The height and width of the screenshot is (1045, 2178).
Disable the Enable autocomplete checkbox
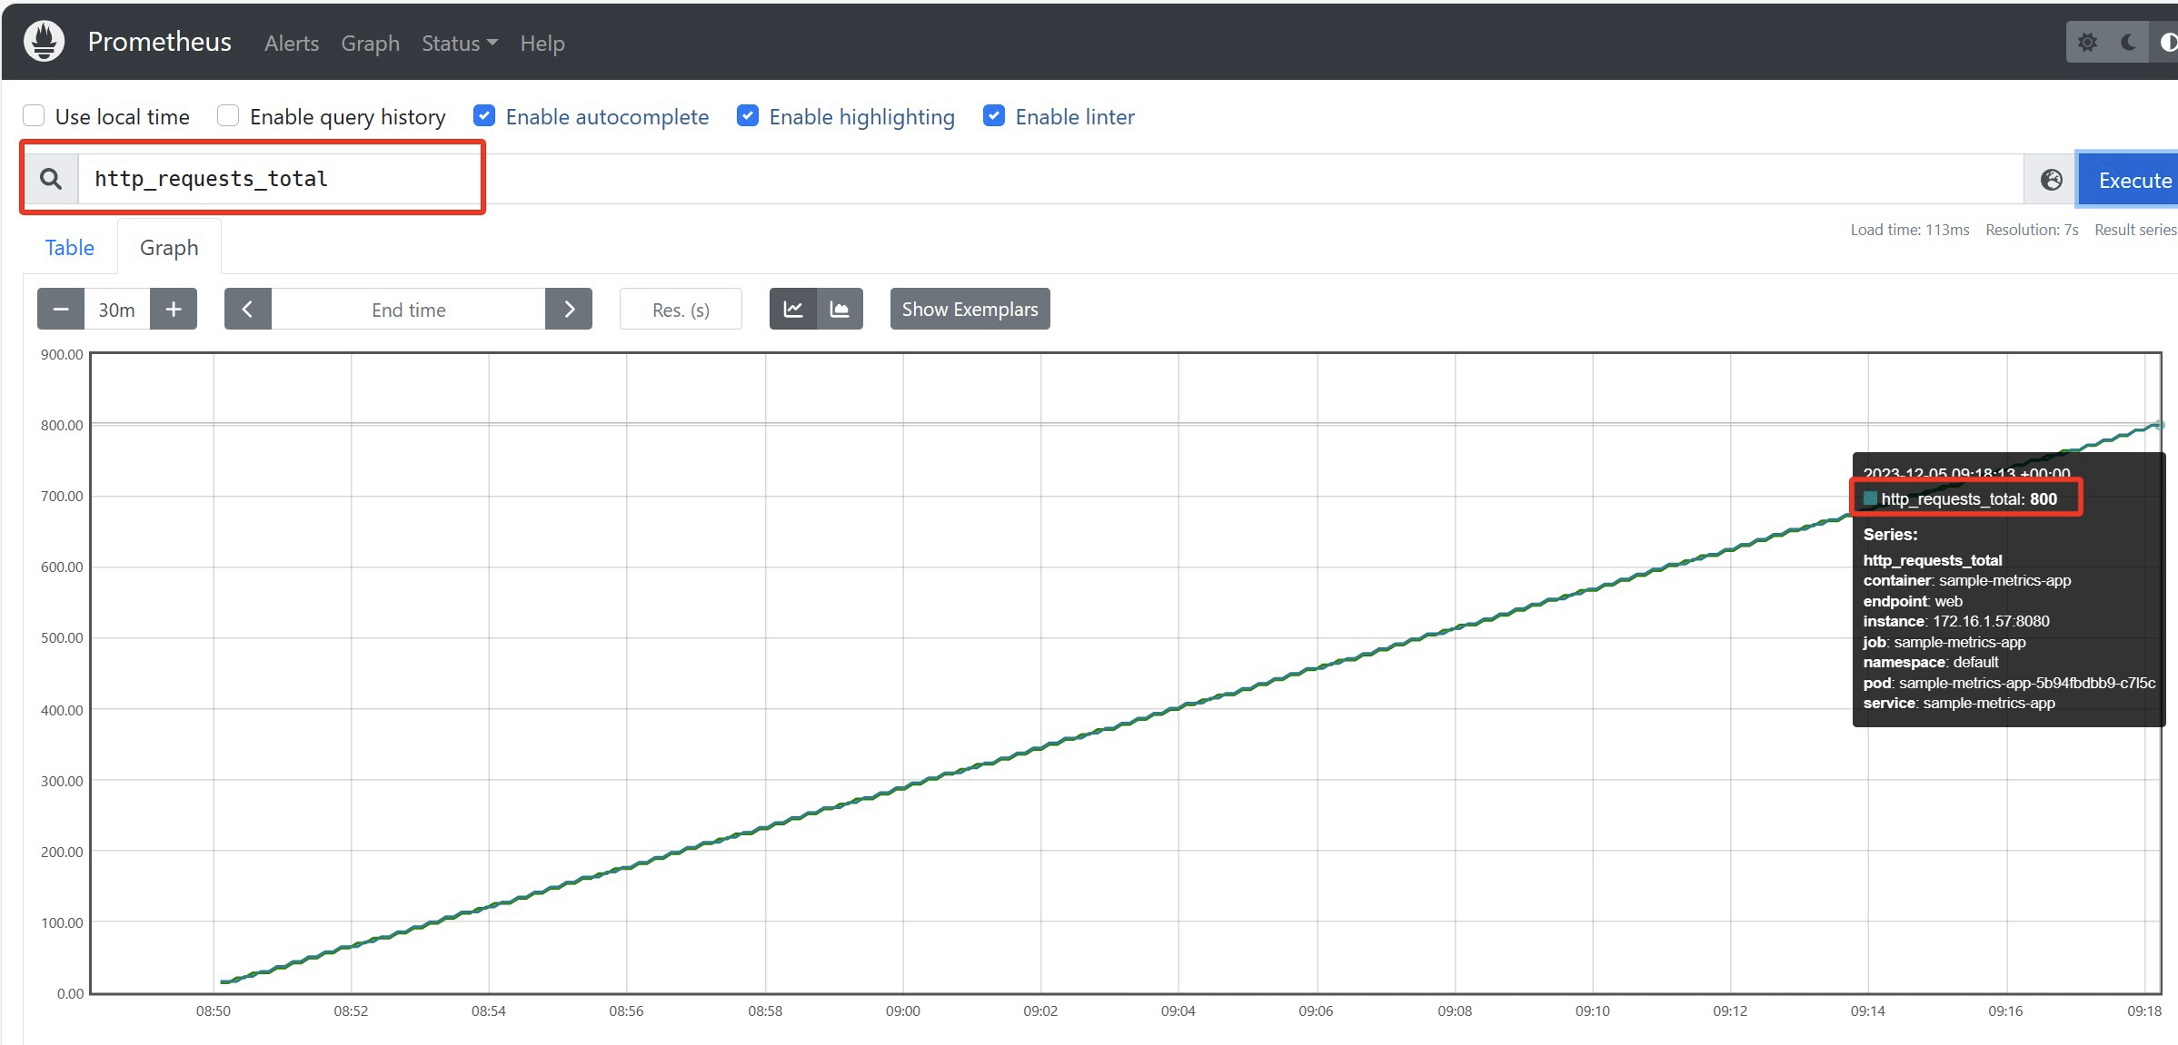pyautogui.click(x=484, y=116)
